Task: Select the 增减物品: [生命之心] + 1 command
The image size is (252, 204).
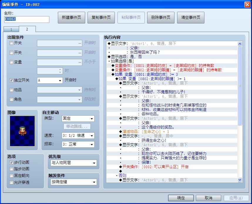Action: pyautogui.click(x=172, y=131)
